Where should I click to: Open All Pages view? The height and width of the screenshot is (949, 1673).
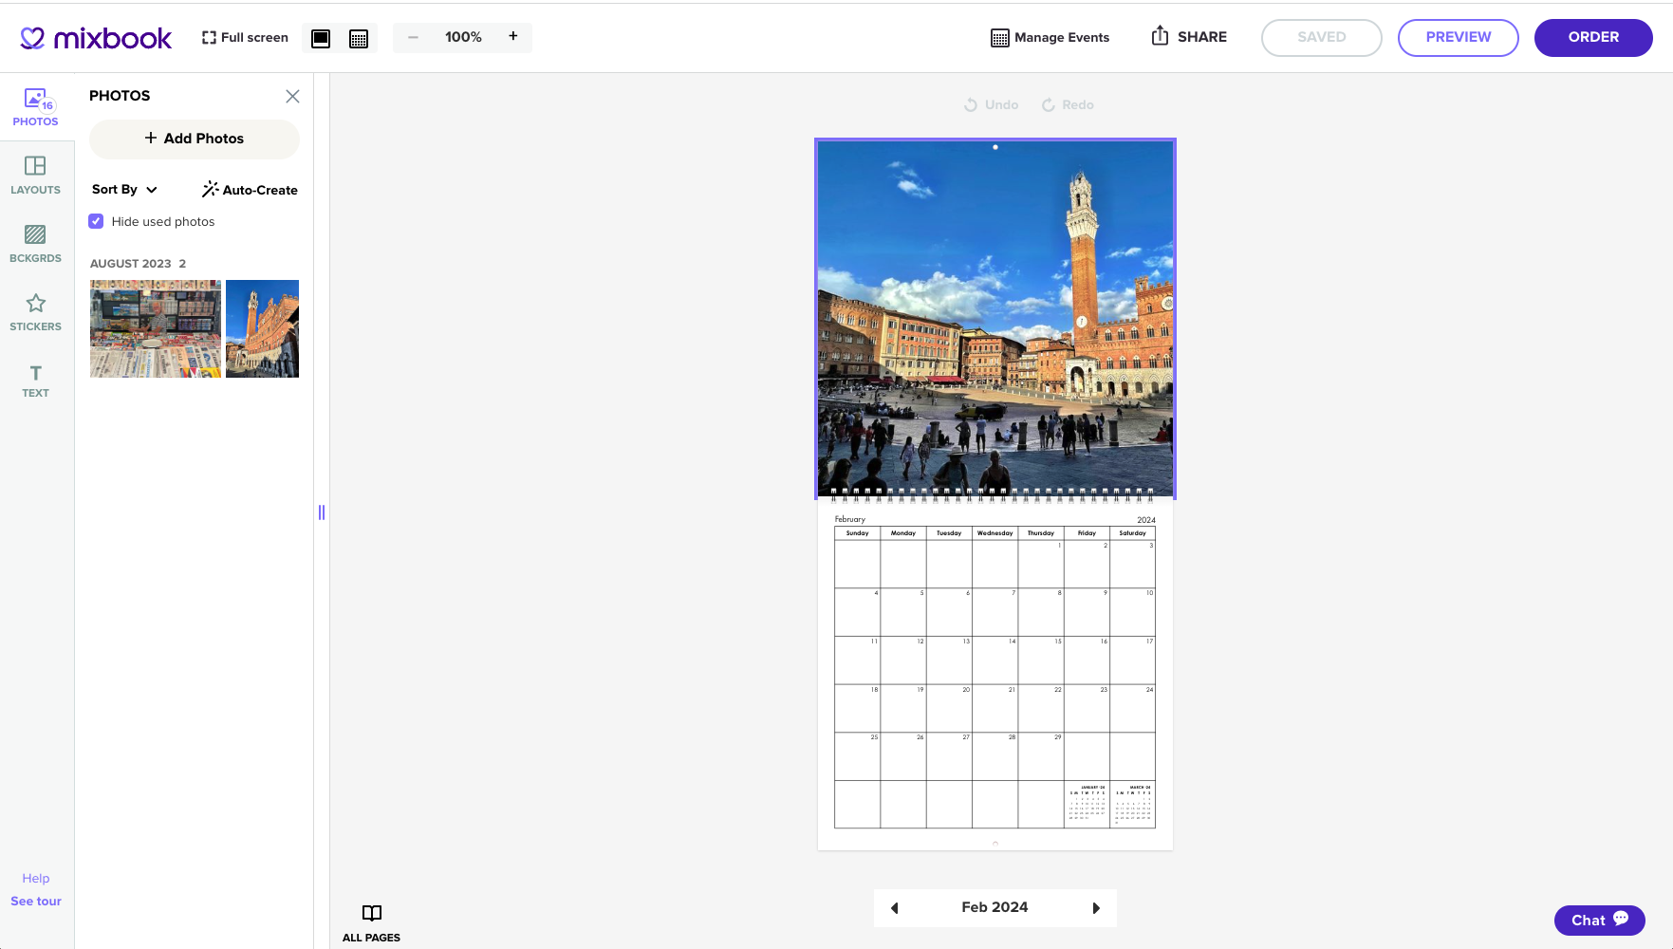pyautogui.click(x=371, y=922)
